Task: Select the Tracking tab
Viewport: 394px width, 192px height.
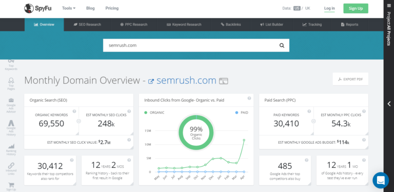Action: coord(312,24)
